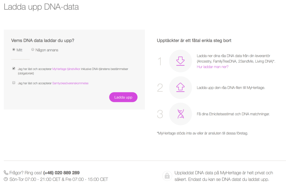Check the Samtyckesöverenskommelse acceptance checkbox
The width and height of the screenshot is (286, 188).
[x=14, y=83]
